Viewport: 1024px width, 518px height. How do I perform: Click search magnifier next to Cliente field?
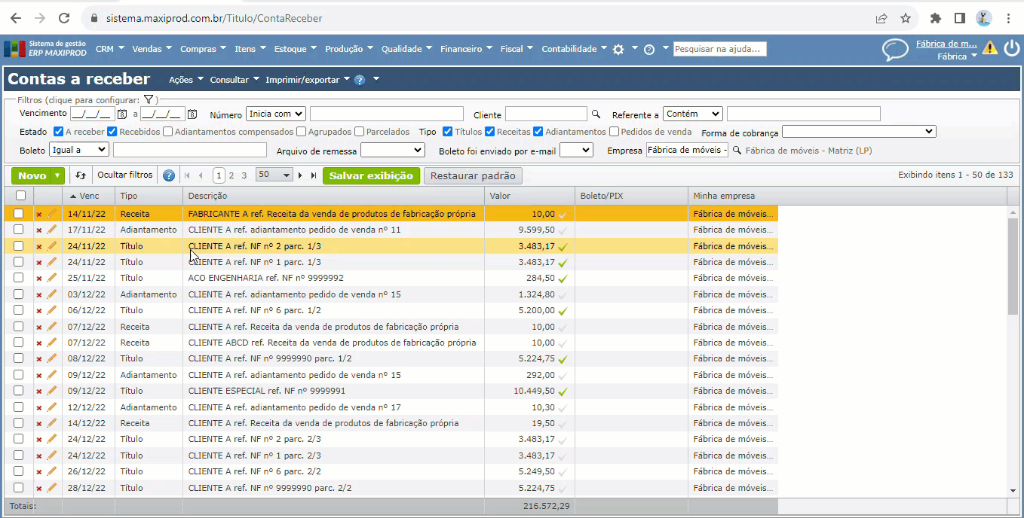click(x=596, y=114)
